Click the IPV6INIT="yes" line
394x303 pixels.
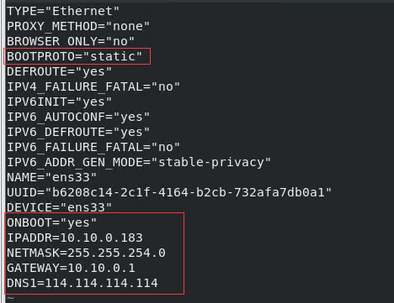(59, 102)
